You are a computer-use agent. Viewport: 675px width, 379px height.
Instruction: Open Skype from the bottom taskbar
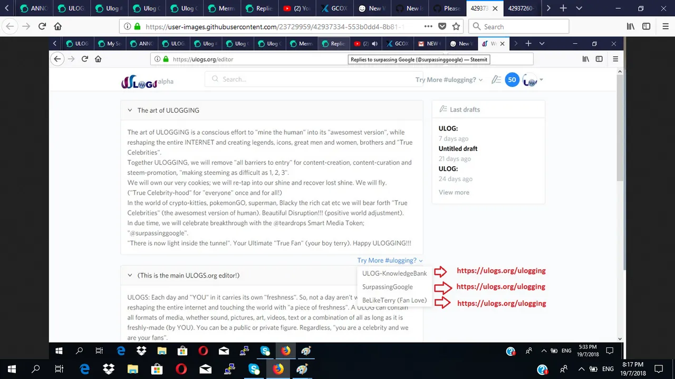(254, 370)
